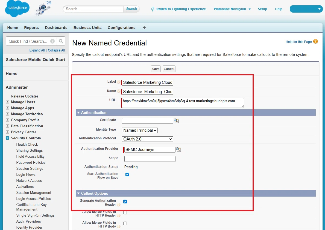The width and height of the screenshot is (325, 230).
Task: Click the Label field help icon
Action: coord(119,82)
